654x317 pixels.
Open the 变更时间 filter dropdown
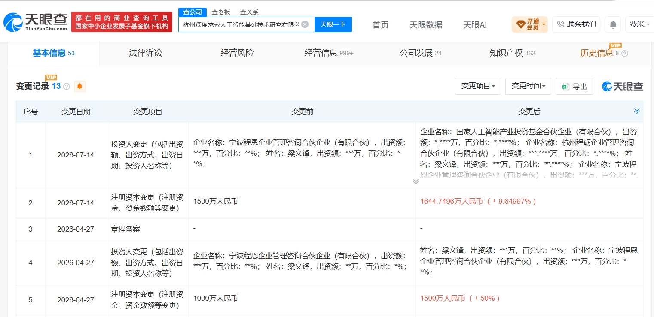pyautogui.click(x=528, y=86)
